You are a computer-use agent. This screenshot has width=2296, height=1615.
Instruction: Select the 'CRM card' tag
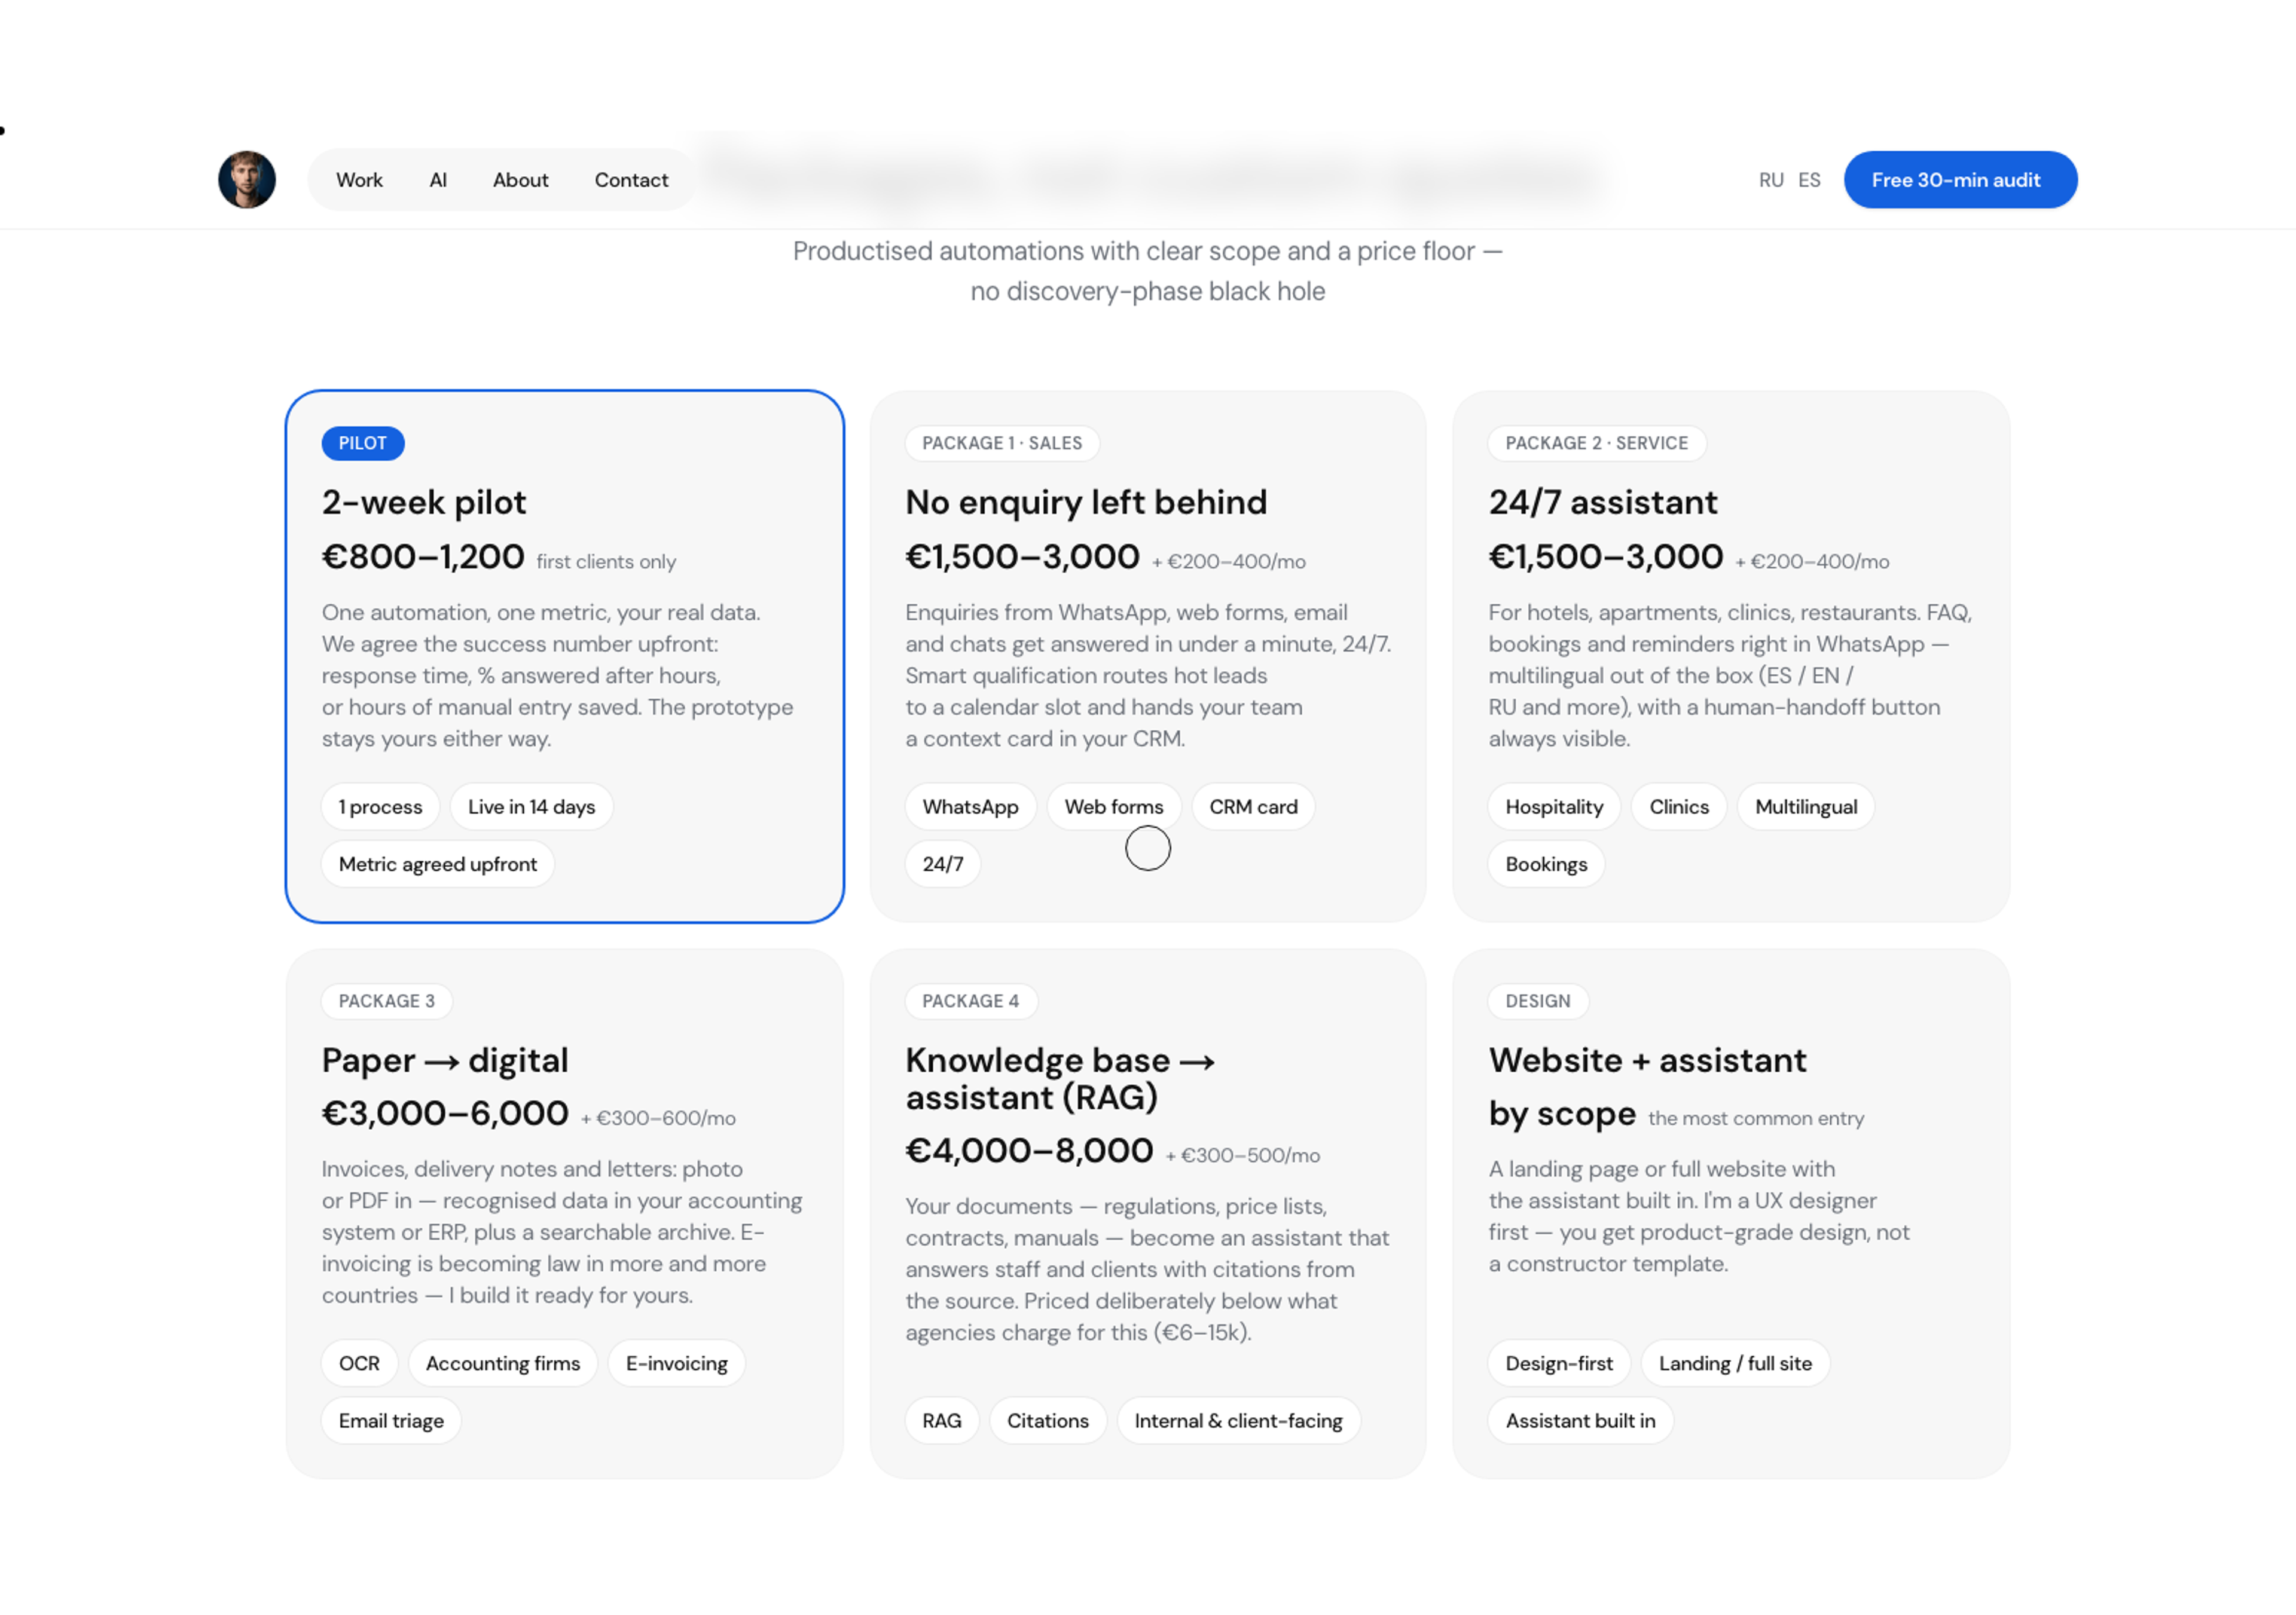pos(1253,806)
